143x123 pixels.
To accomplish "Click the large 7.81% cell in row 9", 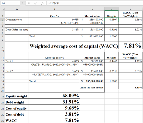I will (130, 45).
